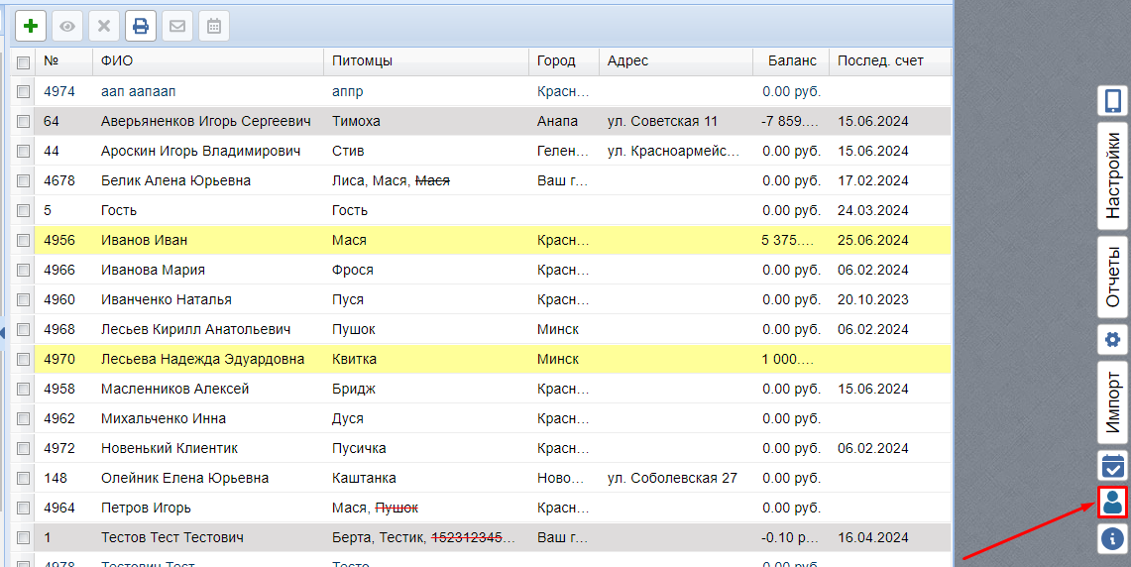Expand the collapsed left panel arrow

click(x=4, y=332)
